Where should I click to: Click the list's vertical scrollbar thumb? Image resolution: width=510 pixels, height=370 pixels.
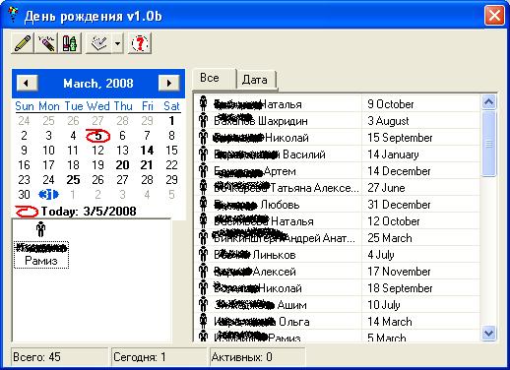489,144
